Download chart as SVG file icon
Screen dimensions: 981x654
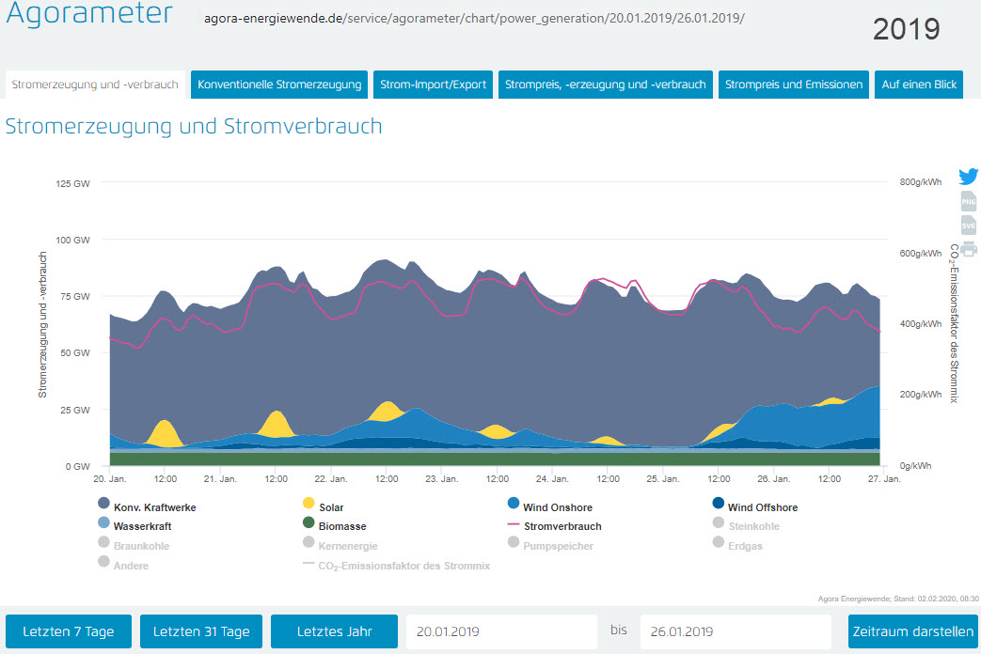(969, 226)
